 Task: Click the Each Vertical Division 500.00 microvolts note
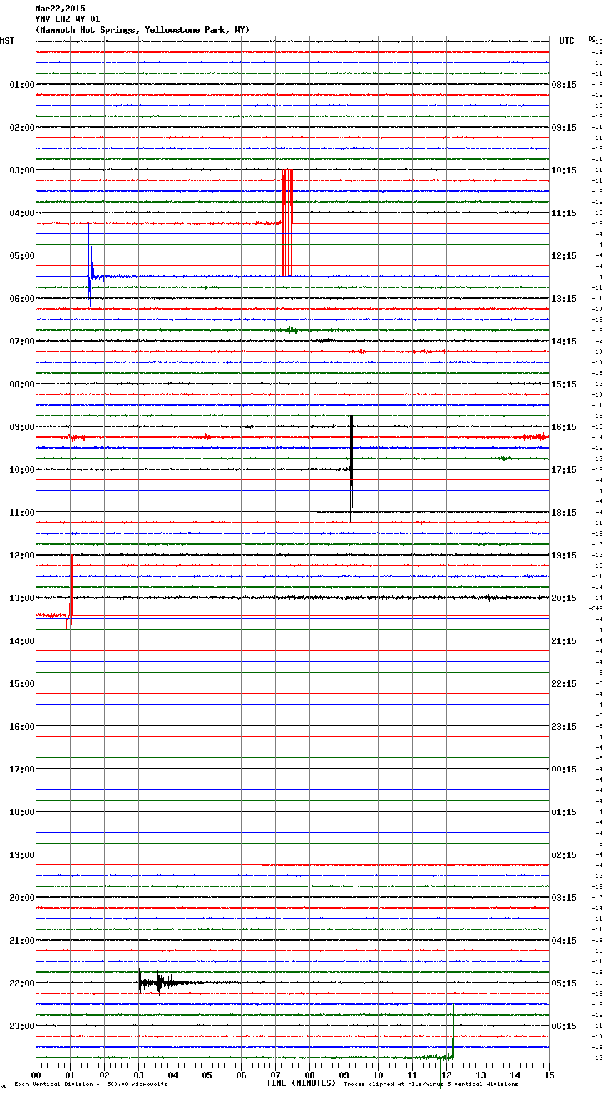pyautogui.click(x=91, y=1085)
